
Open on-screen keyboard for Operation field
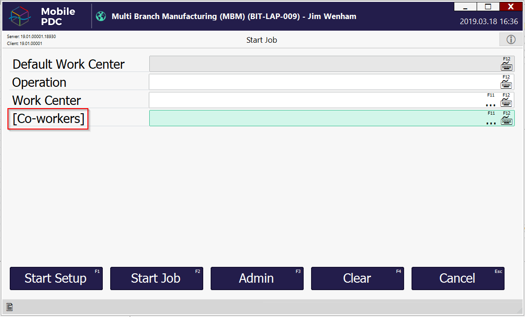click(506, 84)
